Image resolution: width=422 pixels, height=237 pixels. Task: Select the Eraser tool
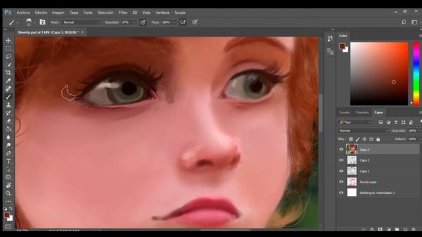9,121
